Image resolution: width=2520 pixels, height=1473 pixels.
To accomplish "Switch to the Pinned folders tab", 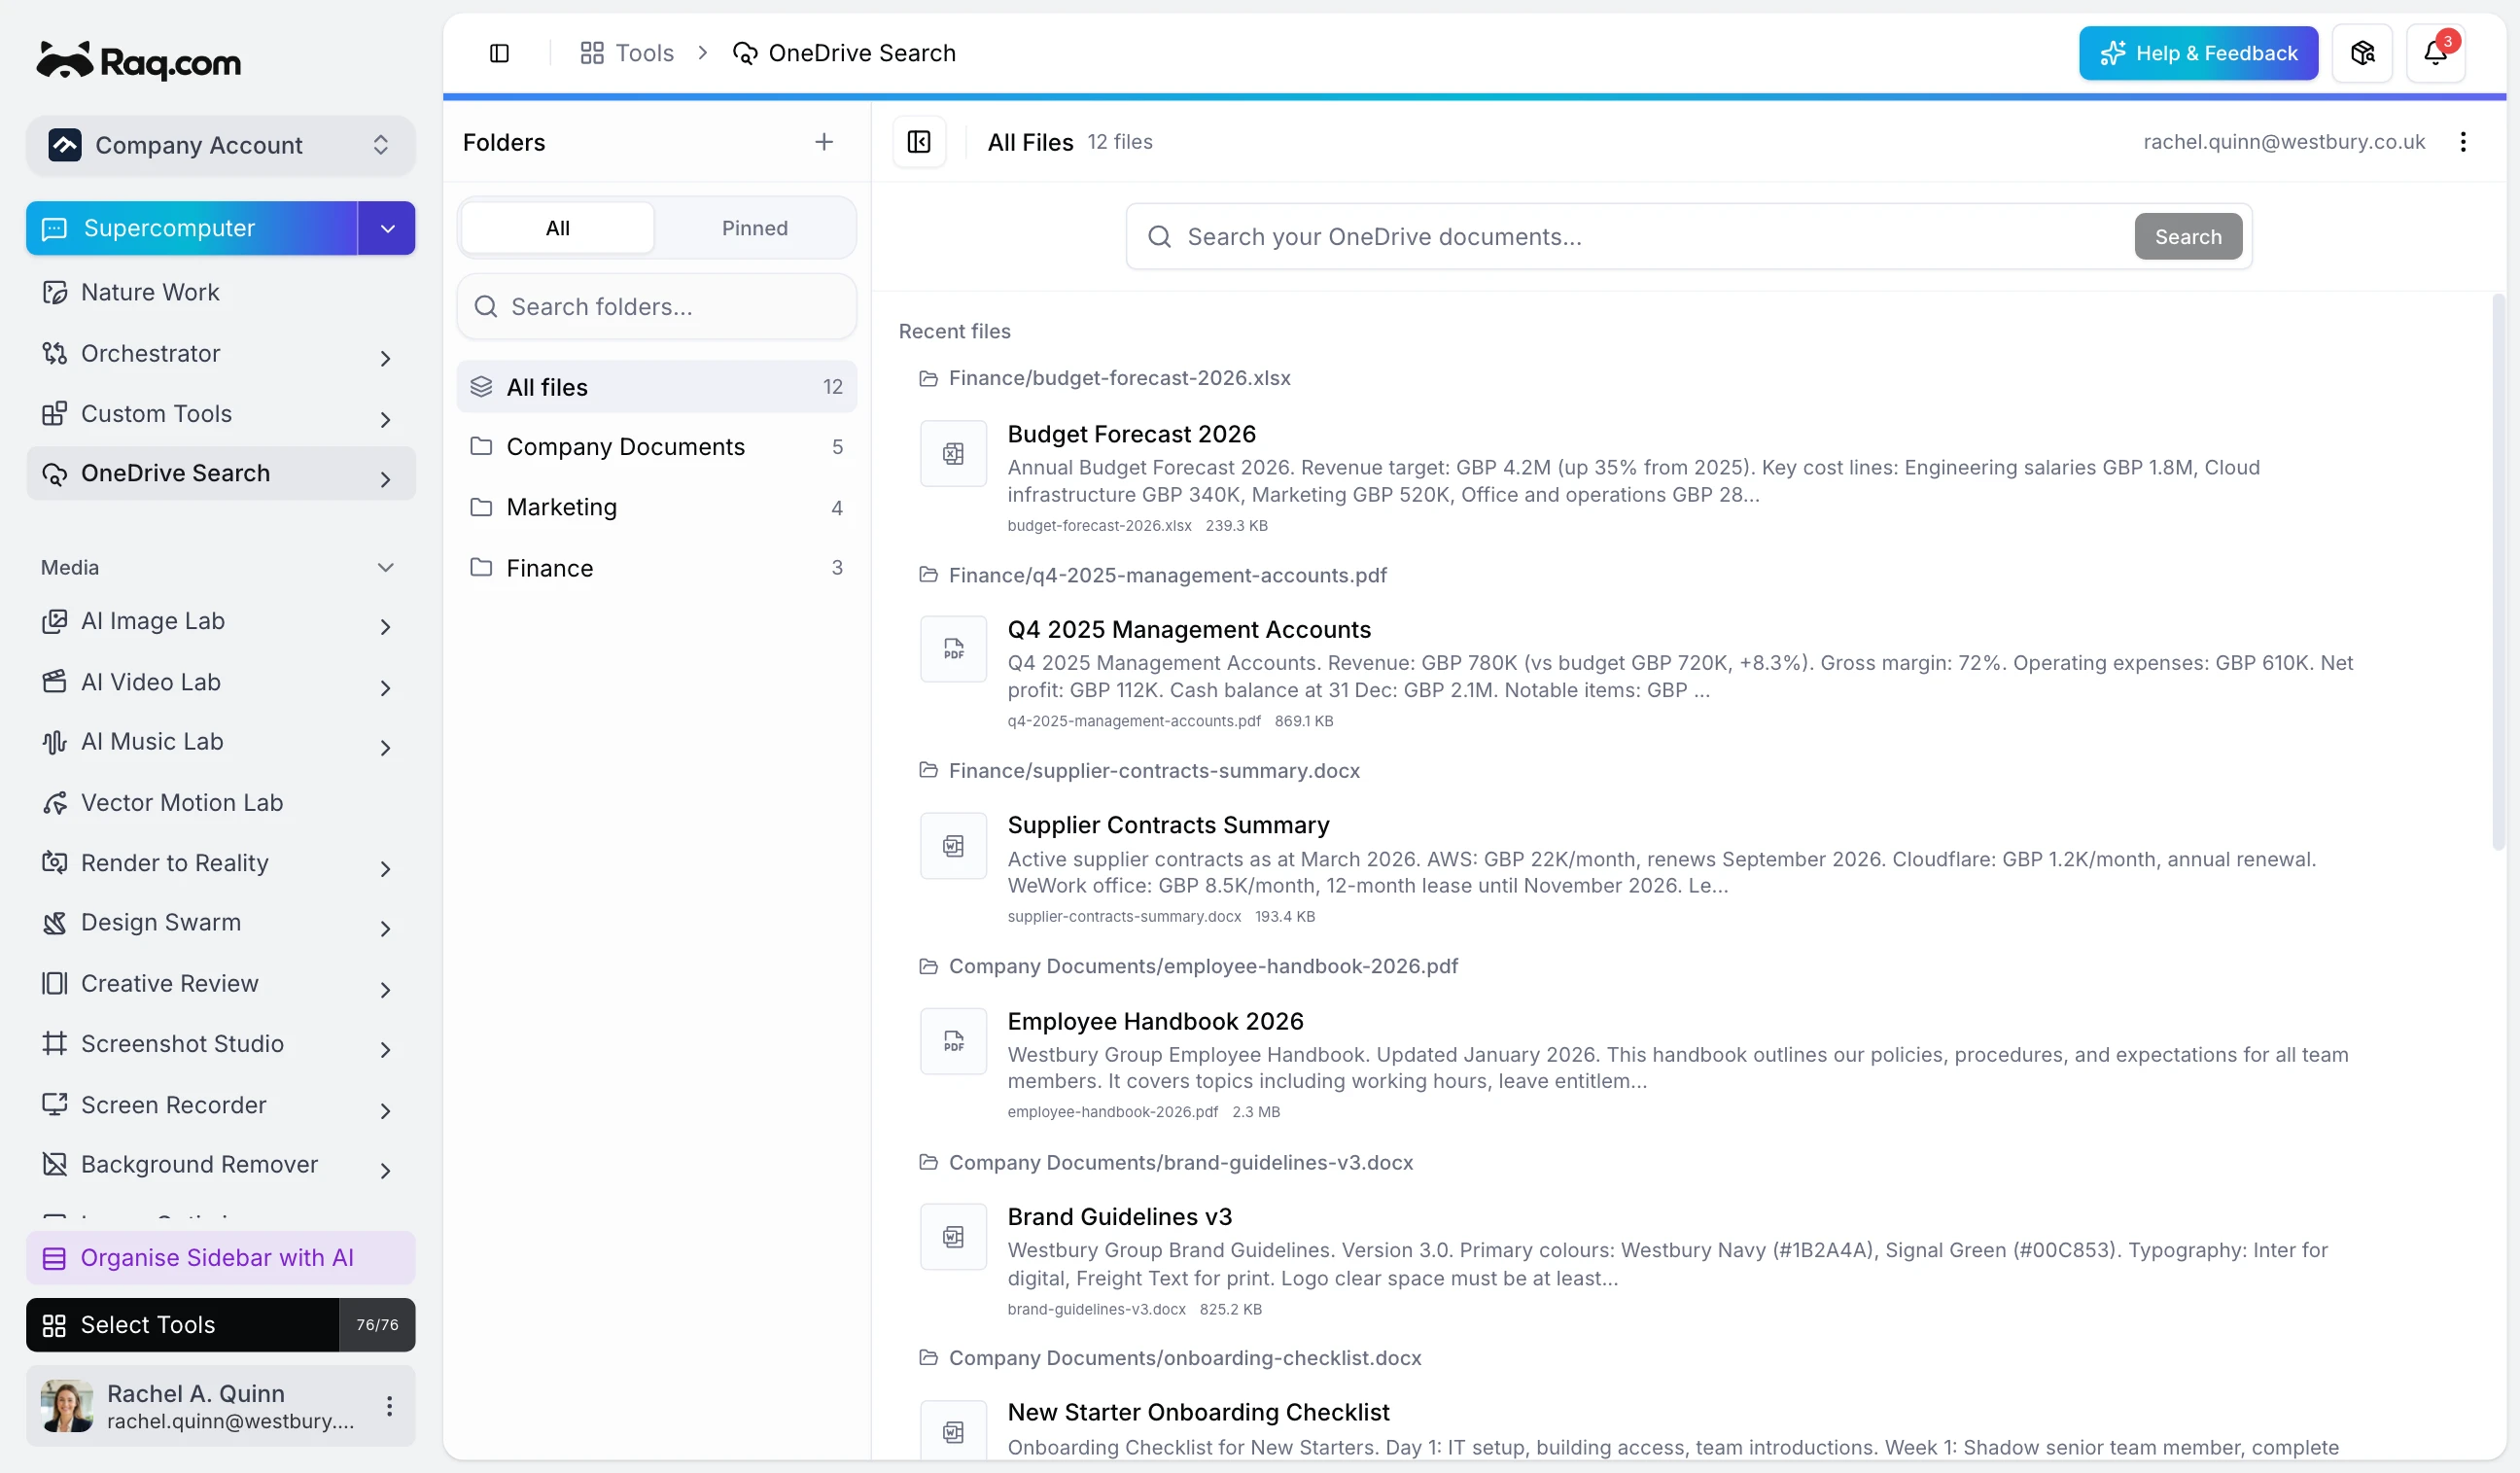I will [754, 228].
